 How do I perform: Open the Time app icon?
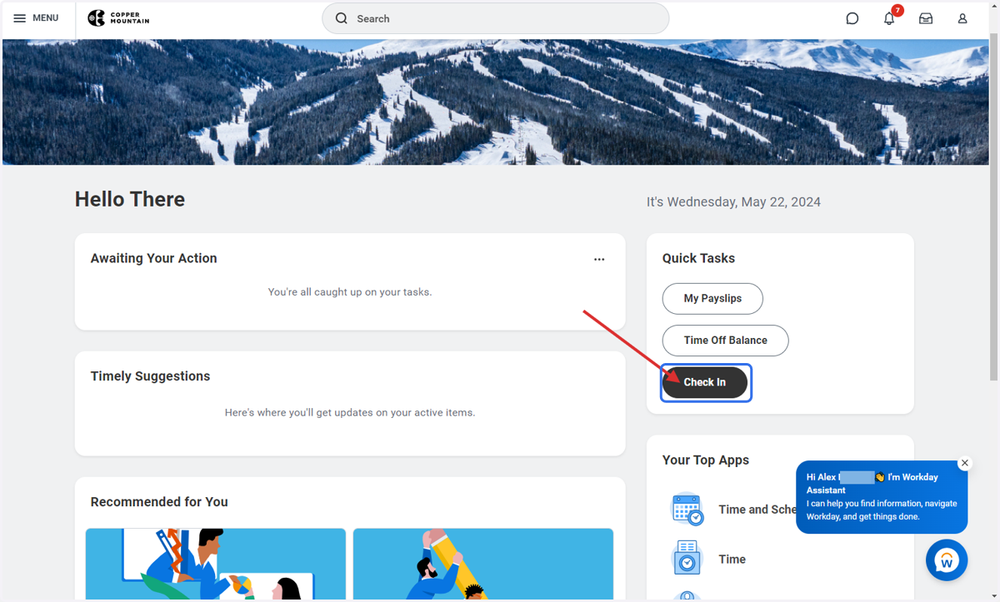pos(687,559)
